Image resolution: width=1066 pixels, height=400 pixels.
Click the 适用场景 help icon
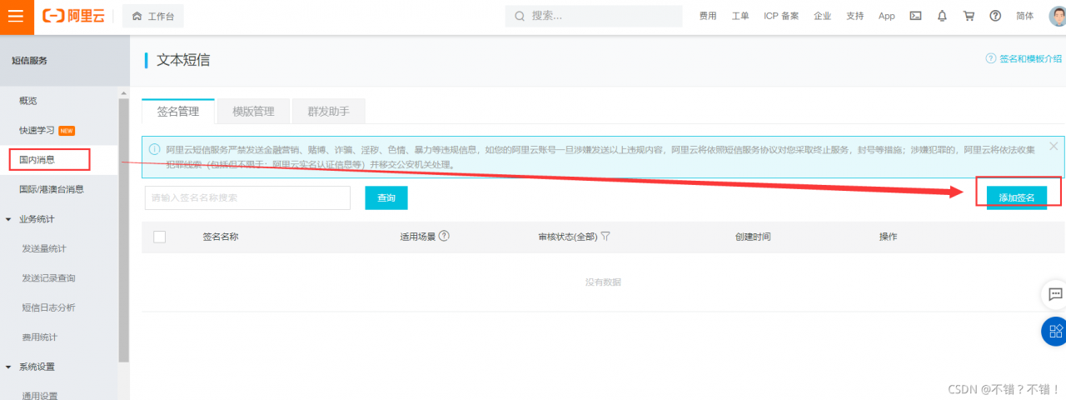444,236
